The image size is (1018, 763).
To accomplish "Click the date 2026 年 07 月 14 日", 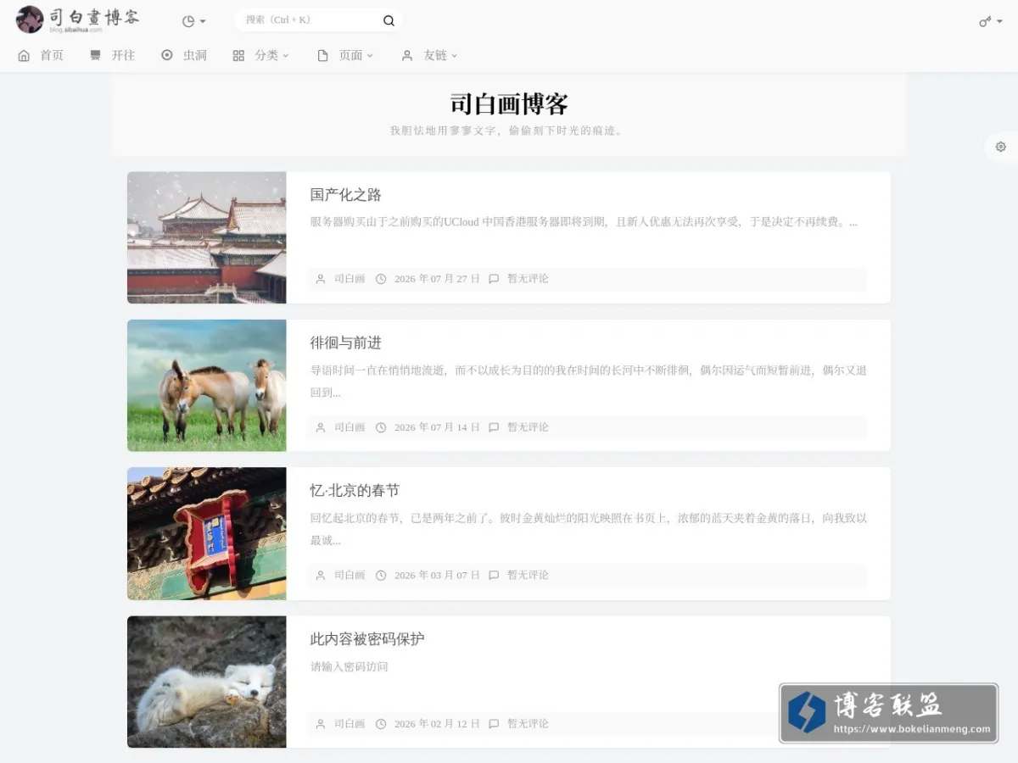I will 437,427.
